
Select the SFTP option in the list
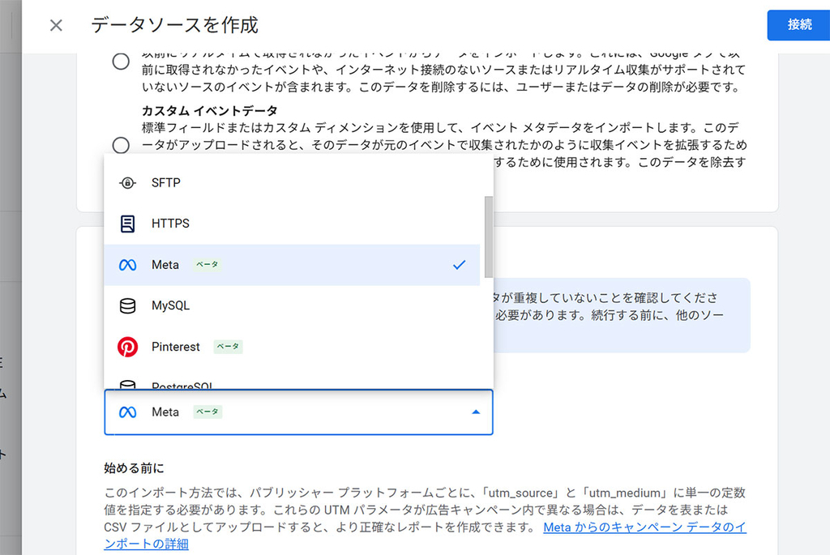pyautogui.click(x=292, y=182)
